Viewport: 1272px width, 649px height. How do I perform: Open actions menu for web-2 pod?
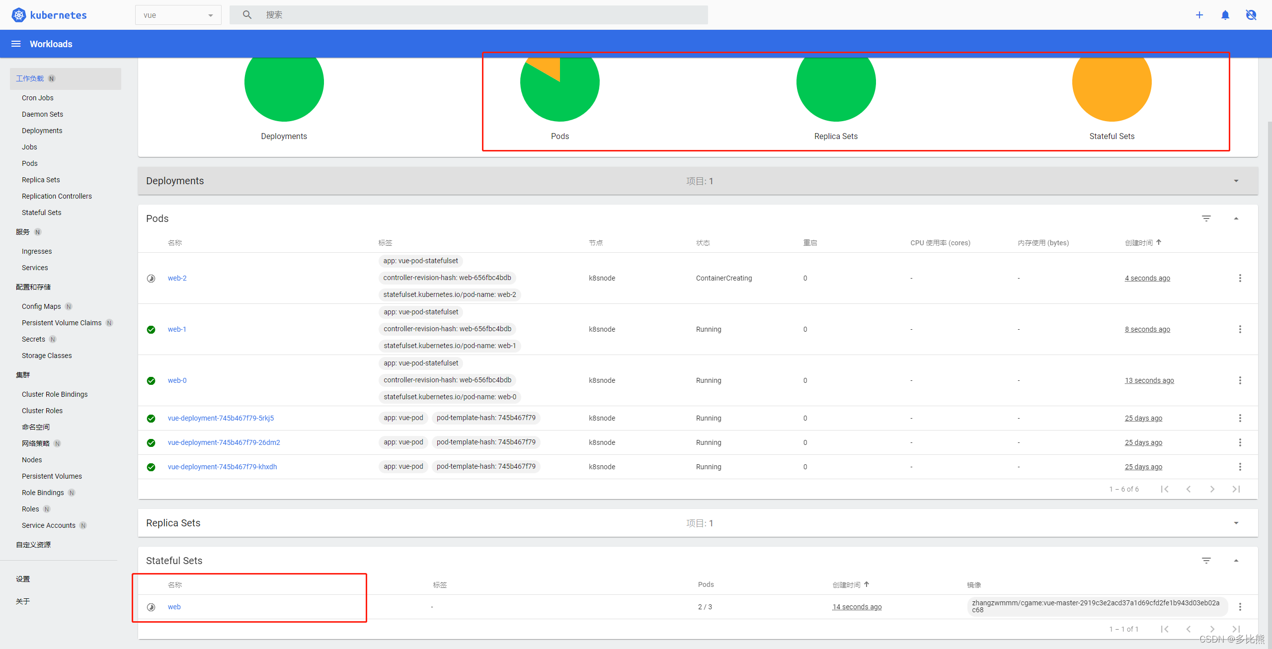[x=1240, y=278]
